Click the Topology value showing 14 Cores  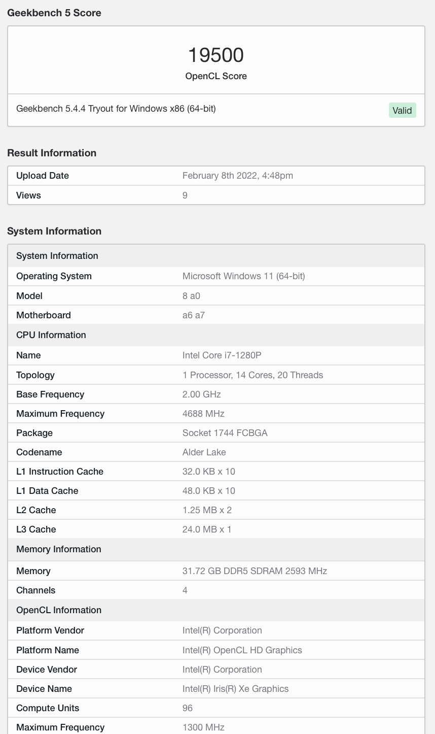pos(252,375)
